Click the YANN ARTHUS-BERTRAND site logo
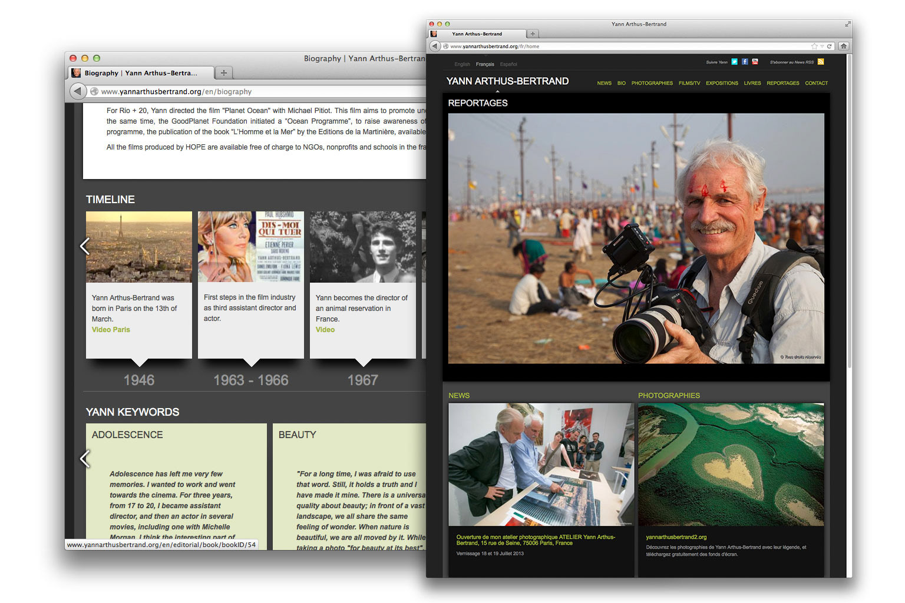This screenshot has width=905, height=603. pyautogui.click(x=507, y=81)
